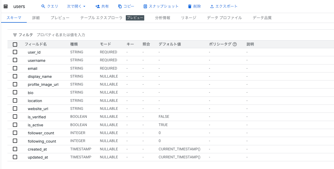
Task: Check the select-all checkbox in the header
Action: 15,44
